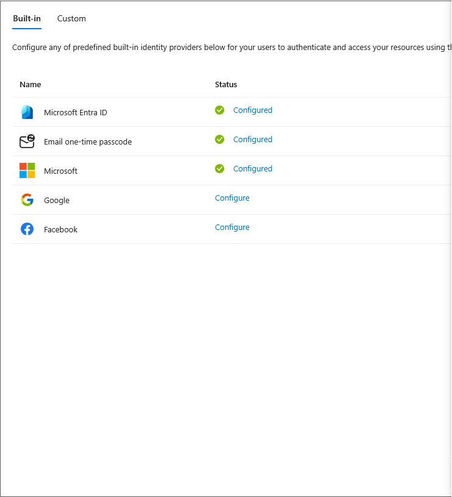Click green checkmark in Email one-time passcode row
The image size is (452, 497).
(x=219, y=139)
